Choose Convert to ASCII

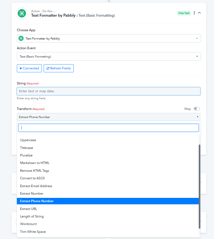coord(108,178)
